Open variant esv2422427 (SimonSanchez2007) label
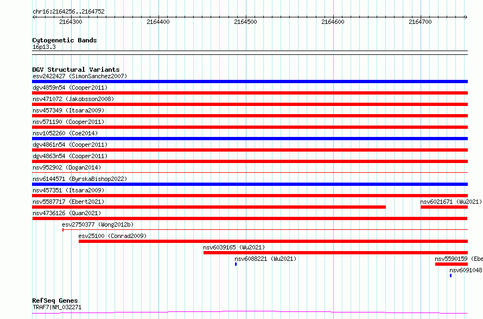 tap(80, 76)
